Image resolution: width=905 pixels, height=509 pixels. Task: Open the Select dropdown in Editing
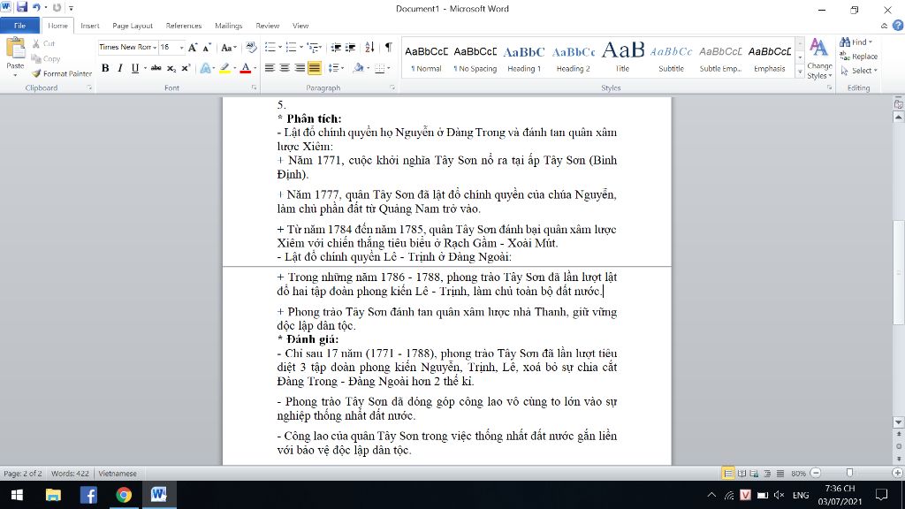tap(859, 71)
